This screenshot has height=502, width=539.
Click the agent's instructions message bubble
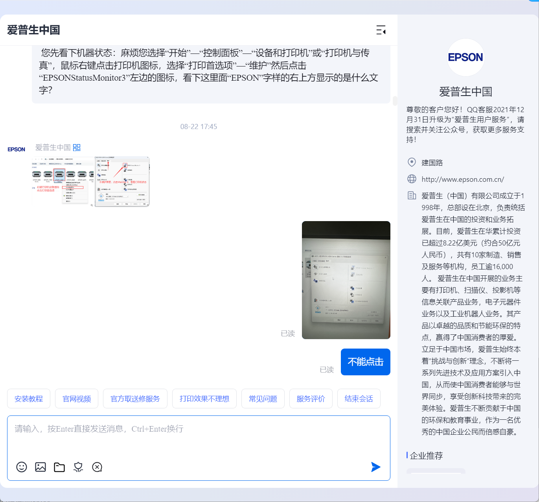211,74
